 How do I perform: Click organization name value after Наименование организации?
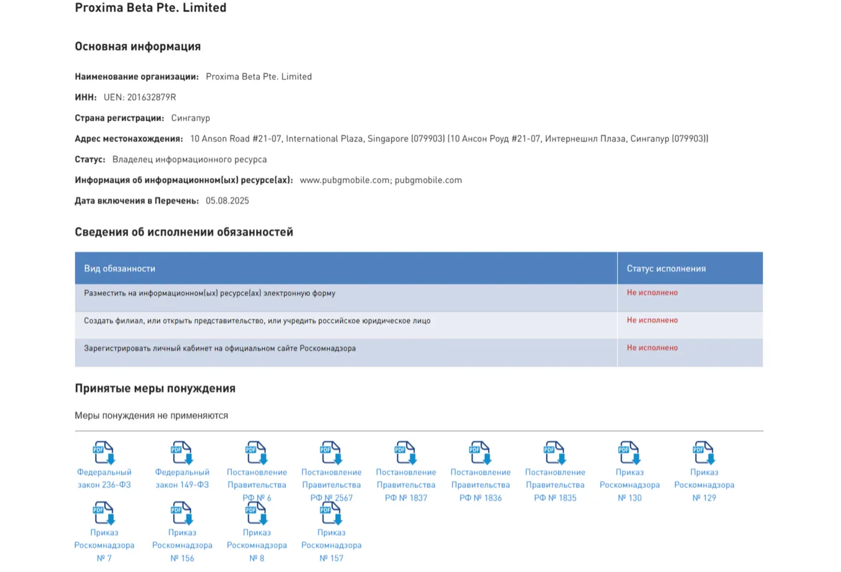(x=258, y=77)
